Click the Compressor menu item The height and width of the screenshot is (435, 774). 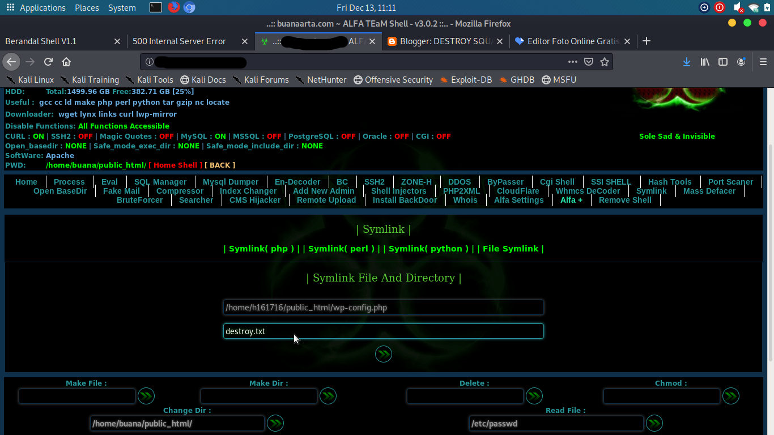point(180,191)
